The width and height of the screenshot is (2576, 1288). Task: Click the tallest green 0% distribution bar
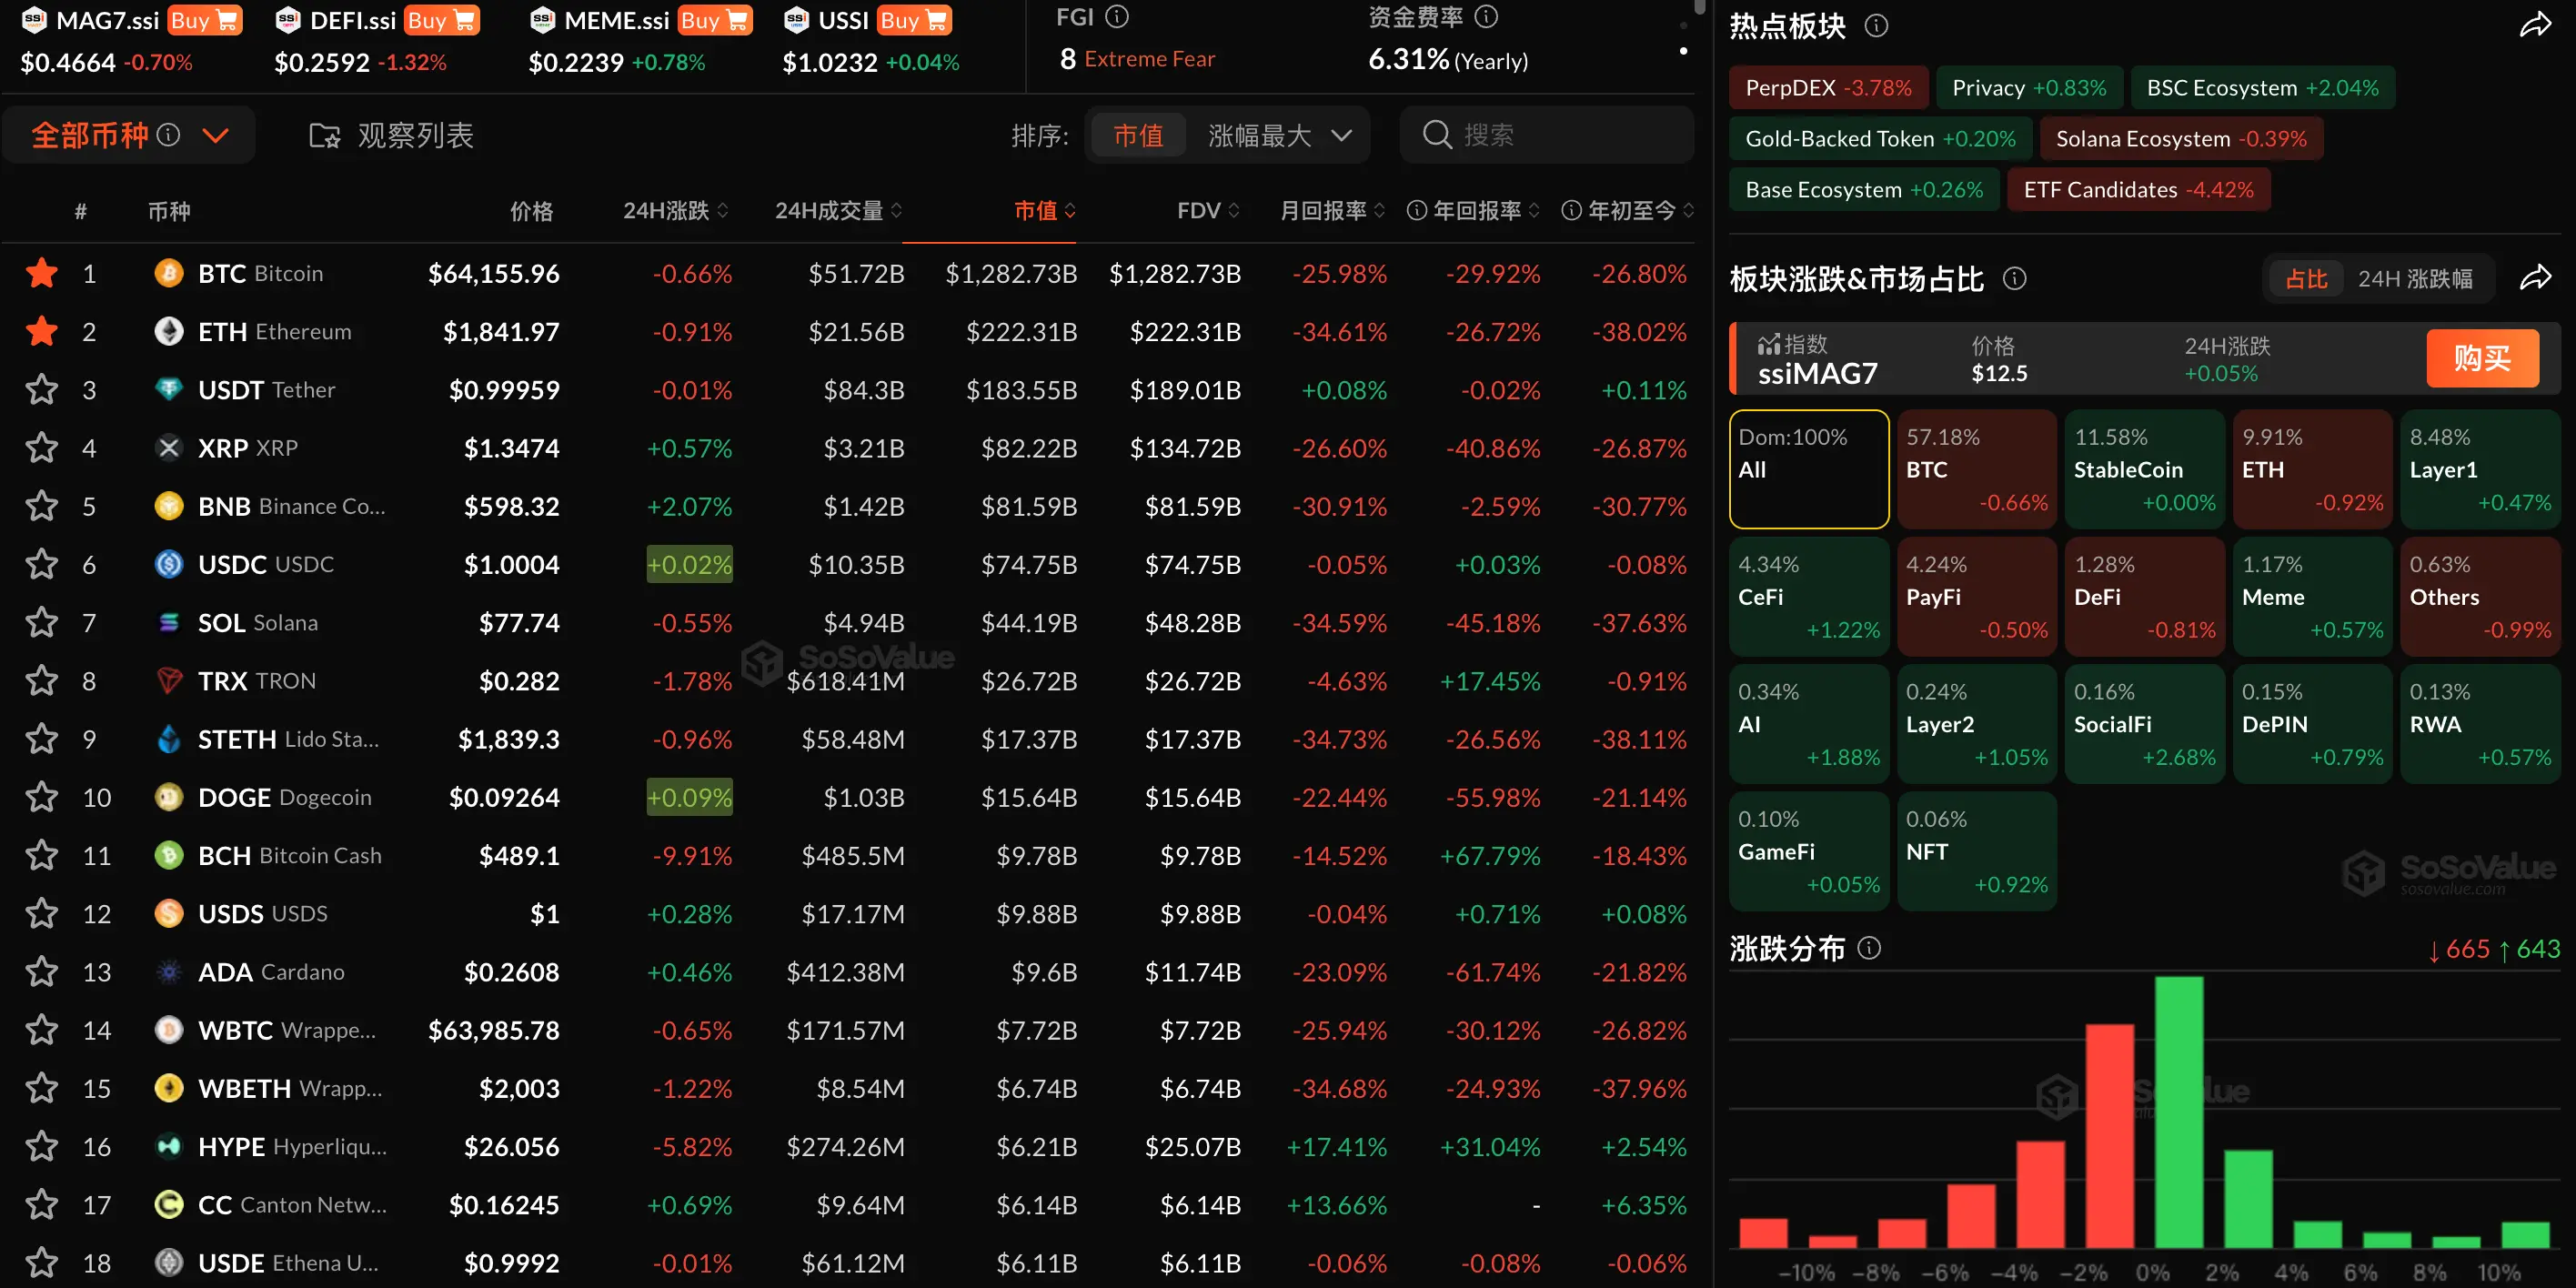(2179, 1112)
